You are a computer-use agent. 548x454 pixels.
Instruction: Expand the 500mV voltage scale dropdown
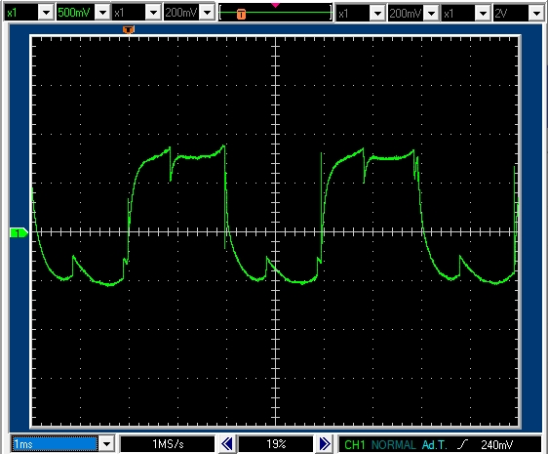point(102,13)
